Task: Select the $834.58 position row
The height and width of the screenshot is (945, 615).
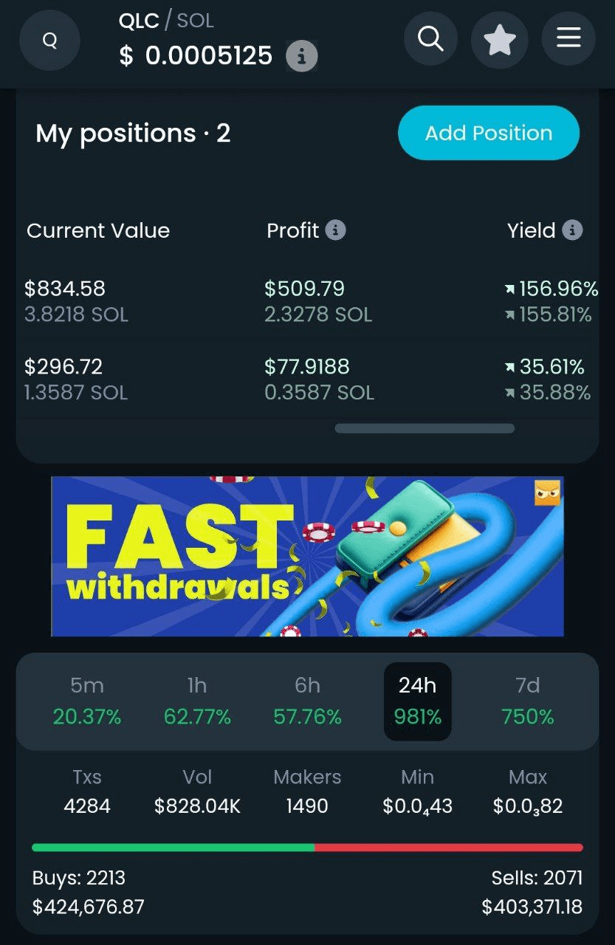Action: 307,301
